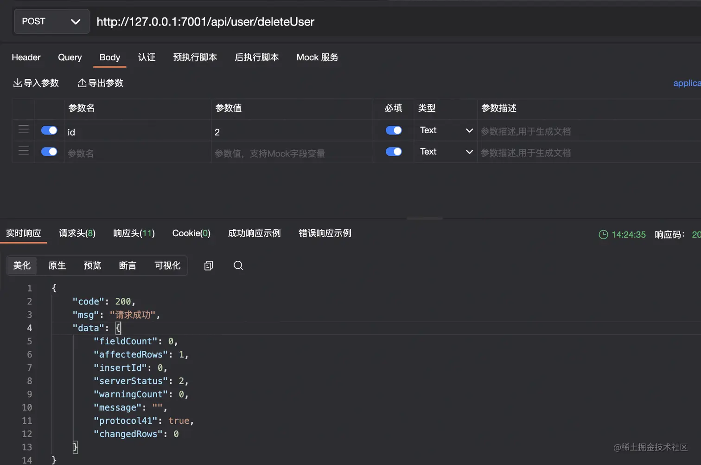The width and height of the screenshot is (701, 465).
Task: Select the 断言 response view
Action: (127, 265)
